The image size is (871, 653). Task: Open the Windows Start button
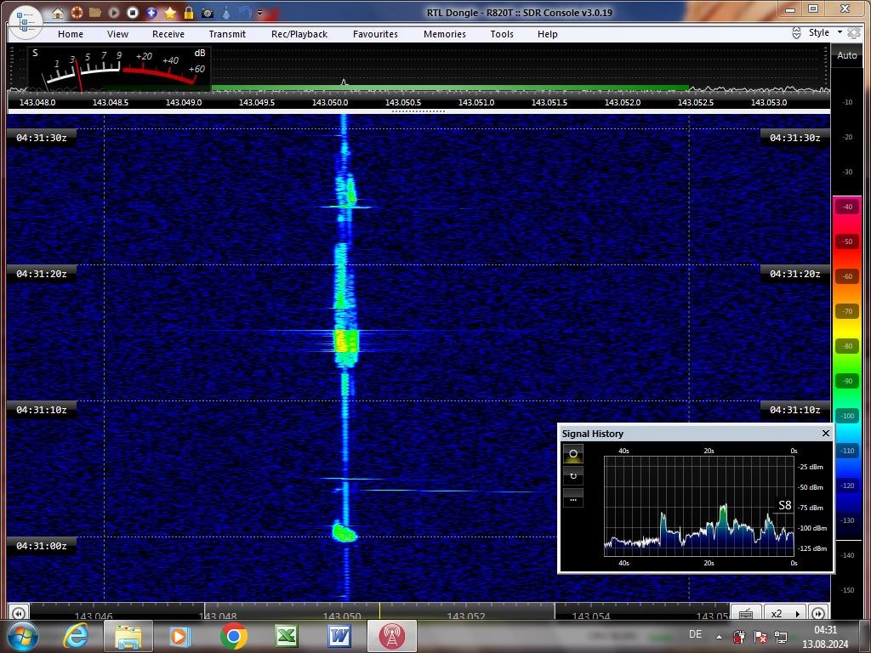pyautogui.click(x=21, y=636)
